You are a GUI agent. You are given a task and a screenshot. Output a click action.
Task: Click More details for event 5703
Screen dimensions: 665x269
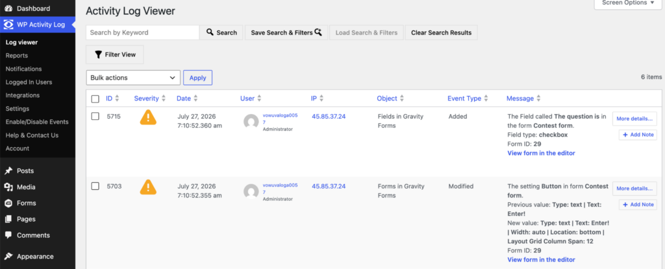[x=634, y=189]
